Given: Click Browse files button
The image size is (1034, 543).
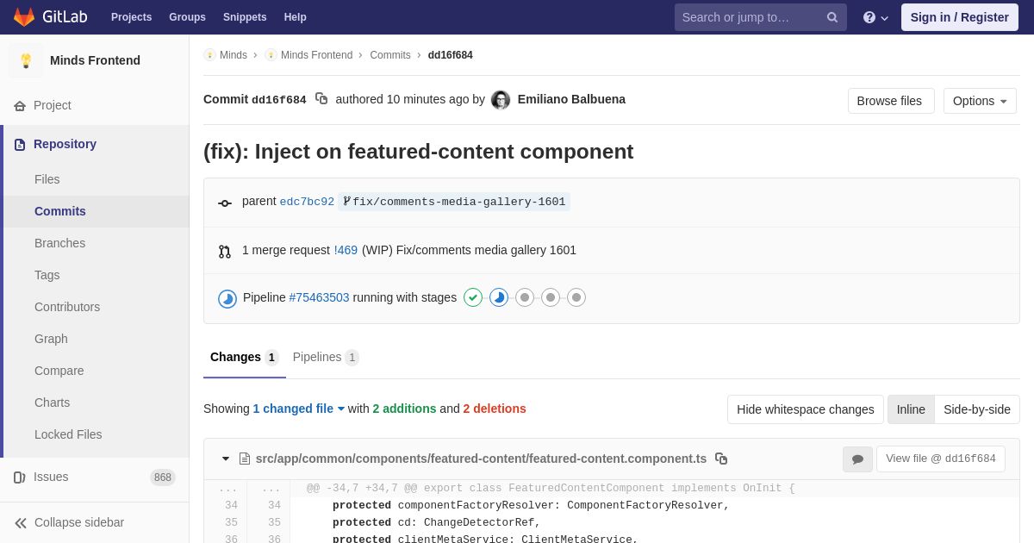Looking at the screenshot, I should coord(891,101).
